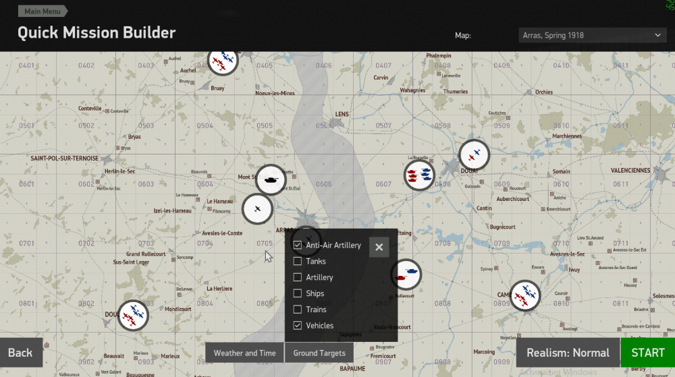
Task: Click the Back button
Action: click(21, 353)
